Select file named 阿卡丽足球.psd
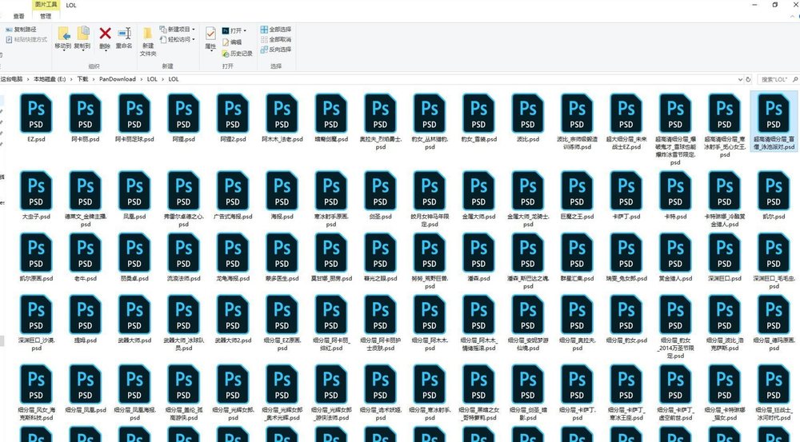The width and height of the screenshot is (800, 442). click(x=134, y=139)
